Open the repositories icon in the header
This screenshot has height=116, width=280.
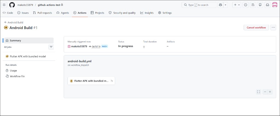pos(260,5)
